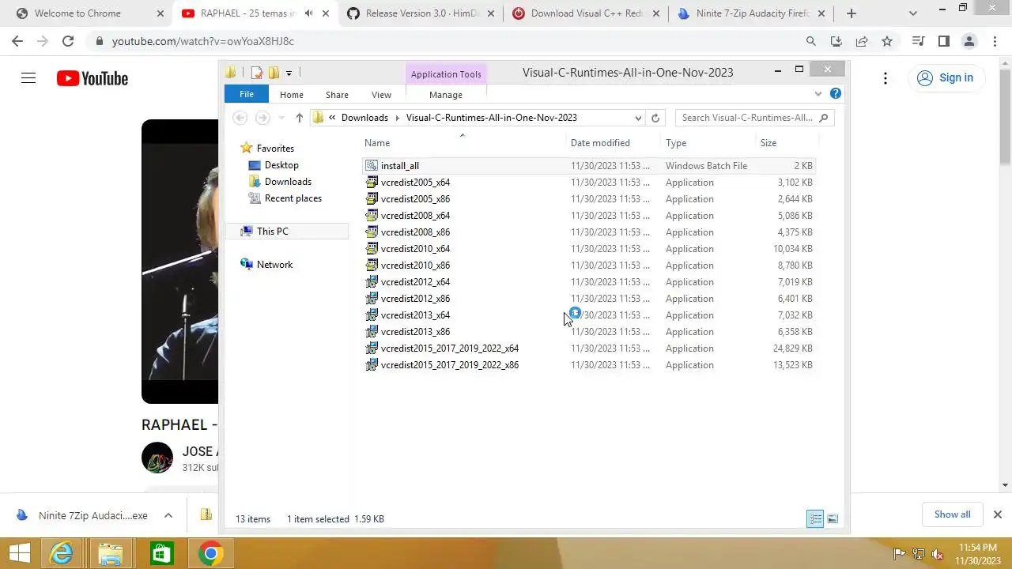This screenshot has width=1012, height=569.
Task: Click the Explorer search magnifier icon
Action: (x=824, y=118)
